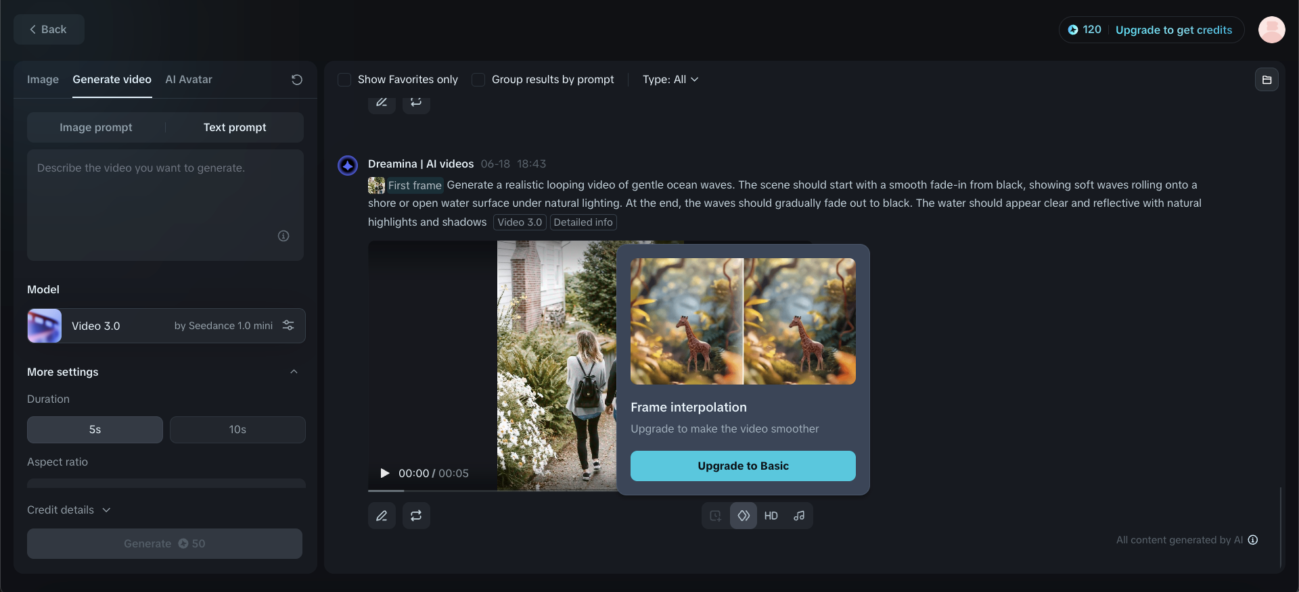Screen dimensions: 1299x592
Task: Click the 'Aspect ratio' label
Action: coord(58,462)
